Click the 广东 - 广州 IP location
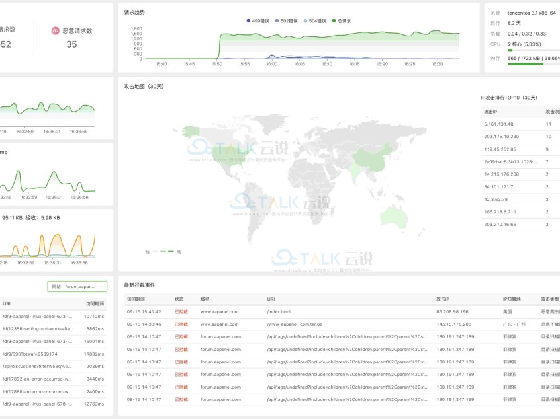Image resolution: width=560 pixels, height=419 pixels. click(514, 324)
